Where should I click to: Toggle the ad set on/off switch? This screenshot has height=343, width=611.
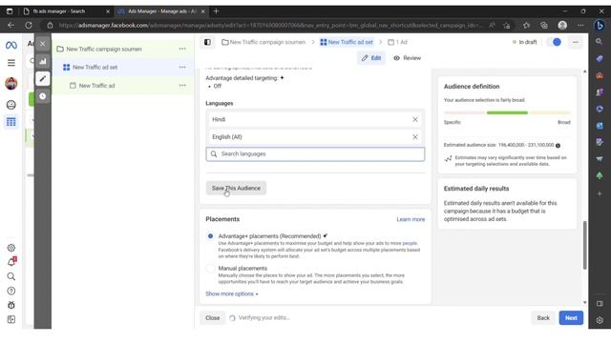coord(554,42)
